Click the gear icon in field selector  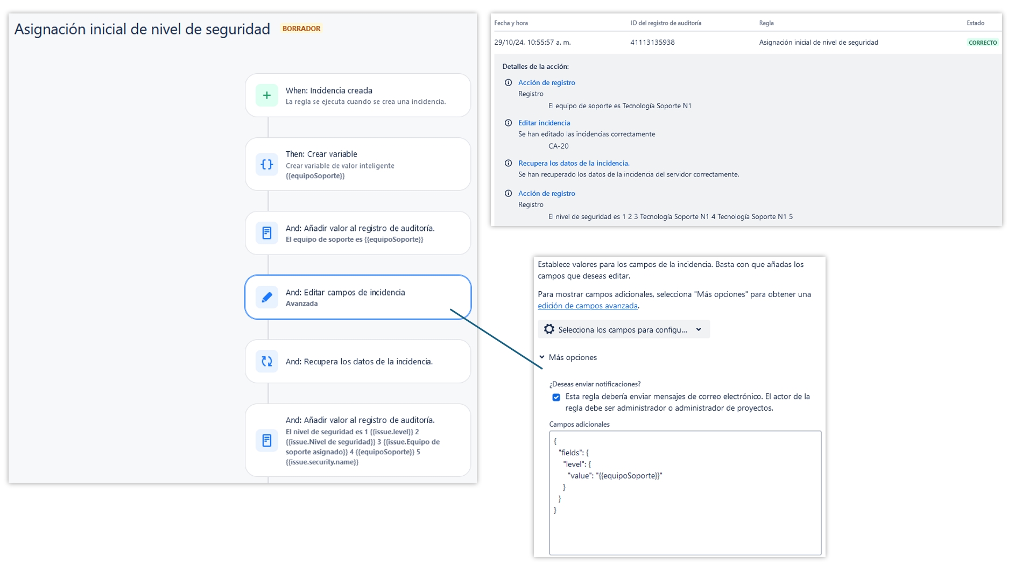548,329
